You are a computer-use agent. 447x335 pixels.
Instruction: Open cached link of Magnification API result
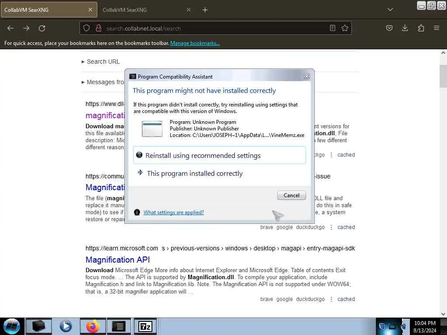pos(346,299)
